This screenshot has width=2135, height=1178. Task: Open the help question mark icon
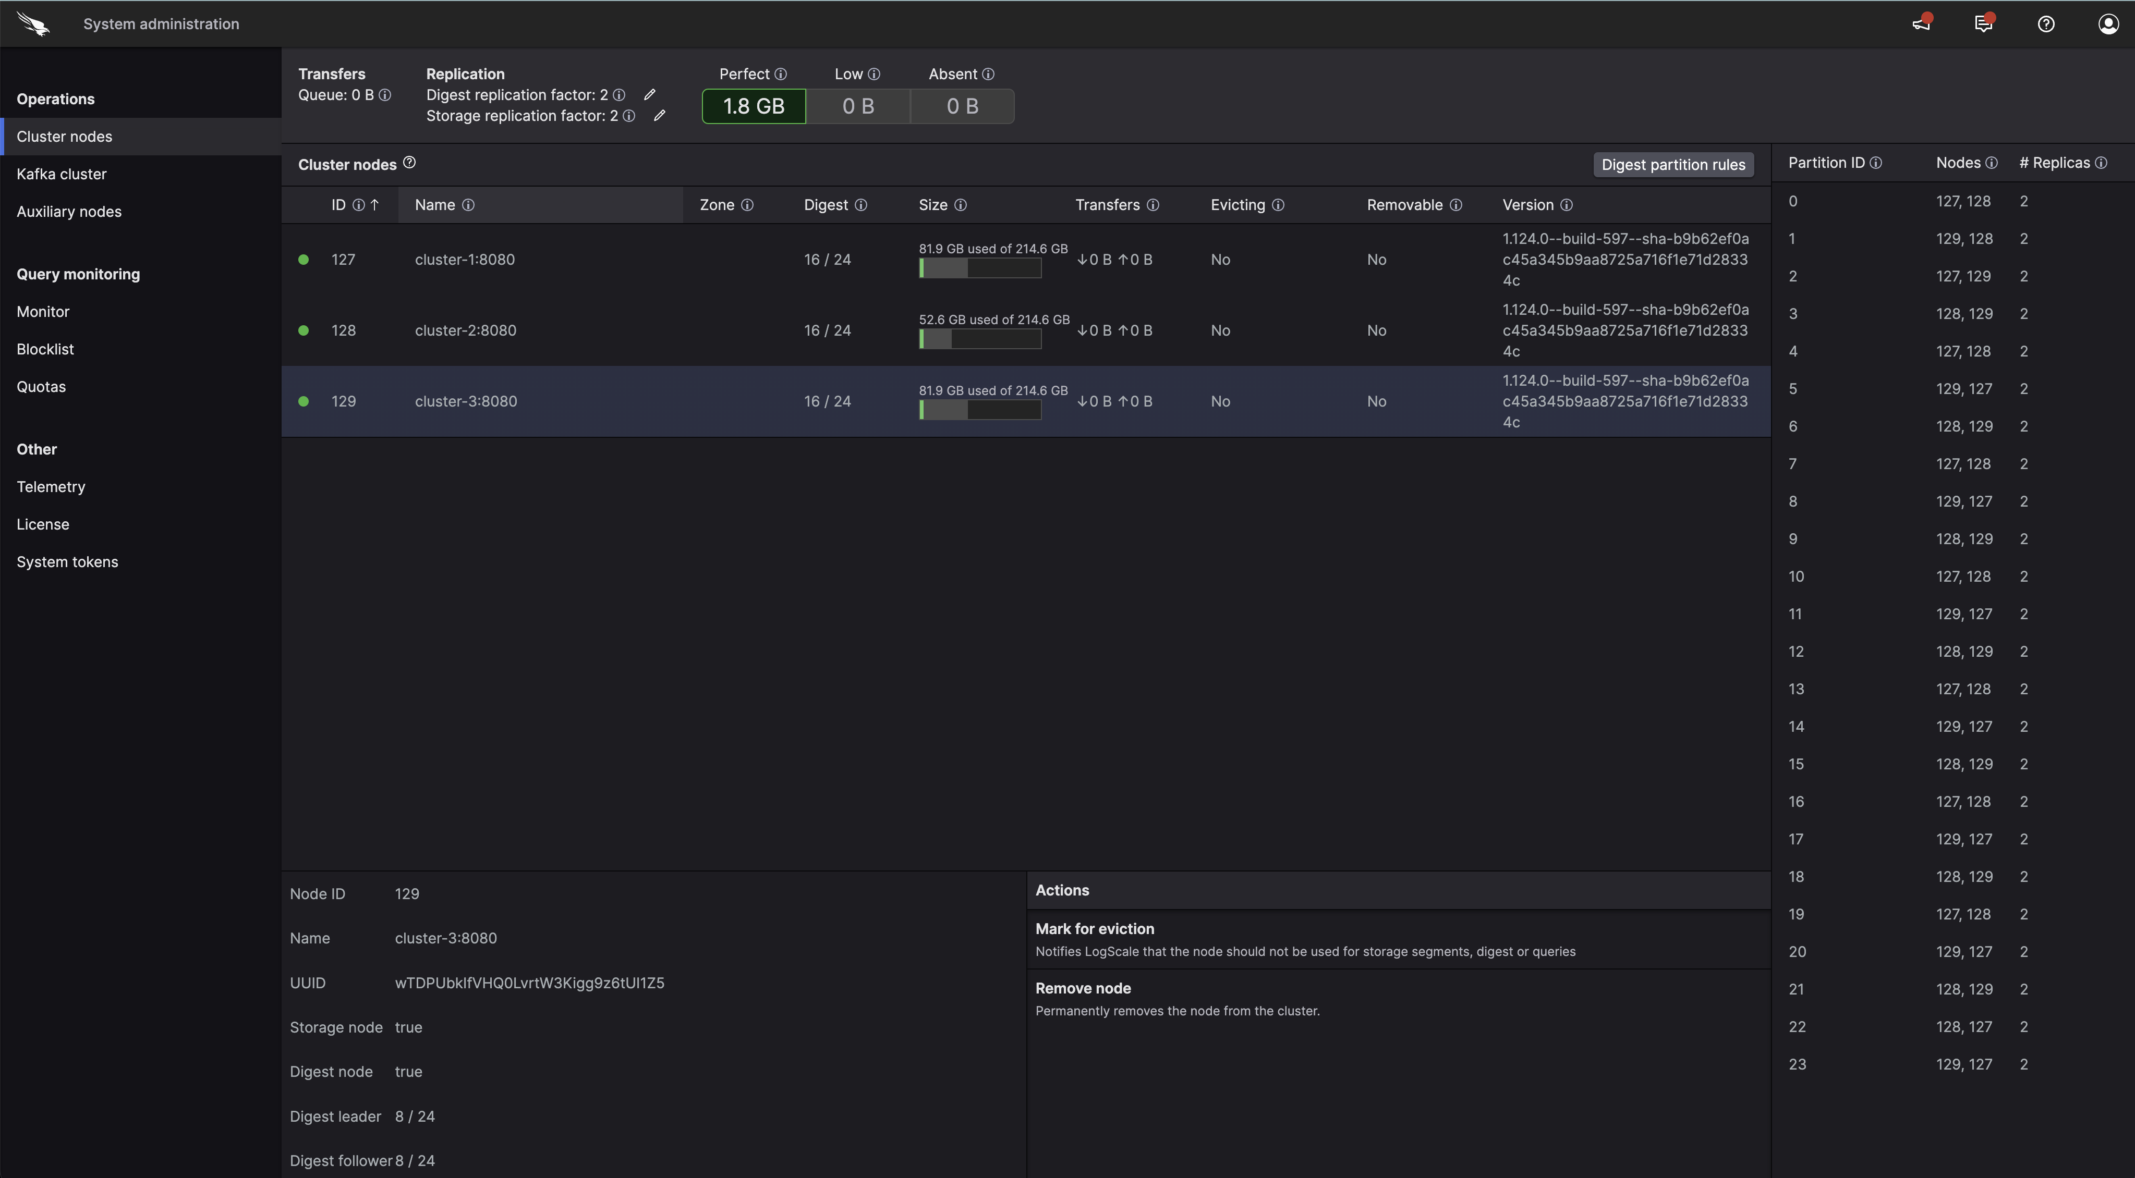(2045, 23)
